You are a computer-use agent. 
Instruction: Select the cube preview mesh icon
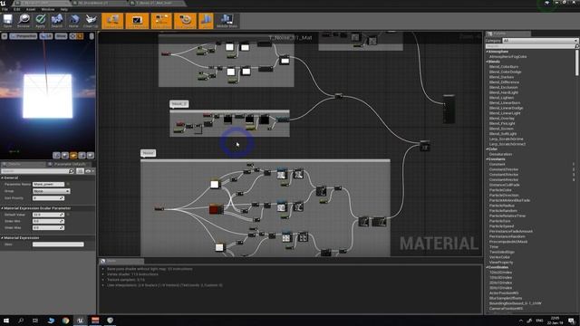[82, 155]
